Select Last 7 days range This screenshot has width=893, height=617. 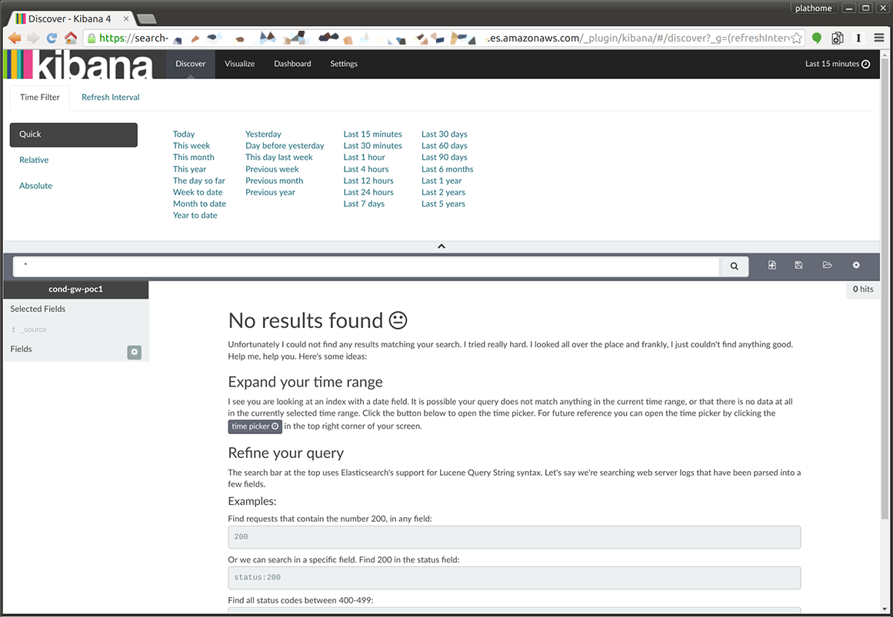tap(364, 204)
